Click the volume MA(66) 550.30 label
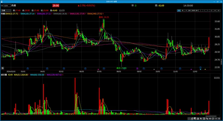Image resolution: width=223 pixels, height=121 pixels. [x=37, y=75]
